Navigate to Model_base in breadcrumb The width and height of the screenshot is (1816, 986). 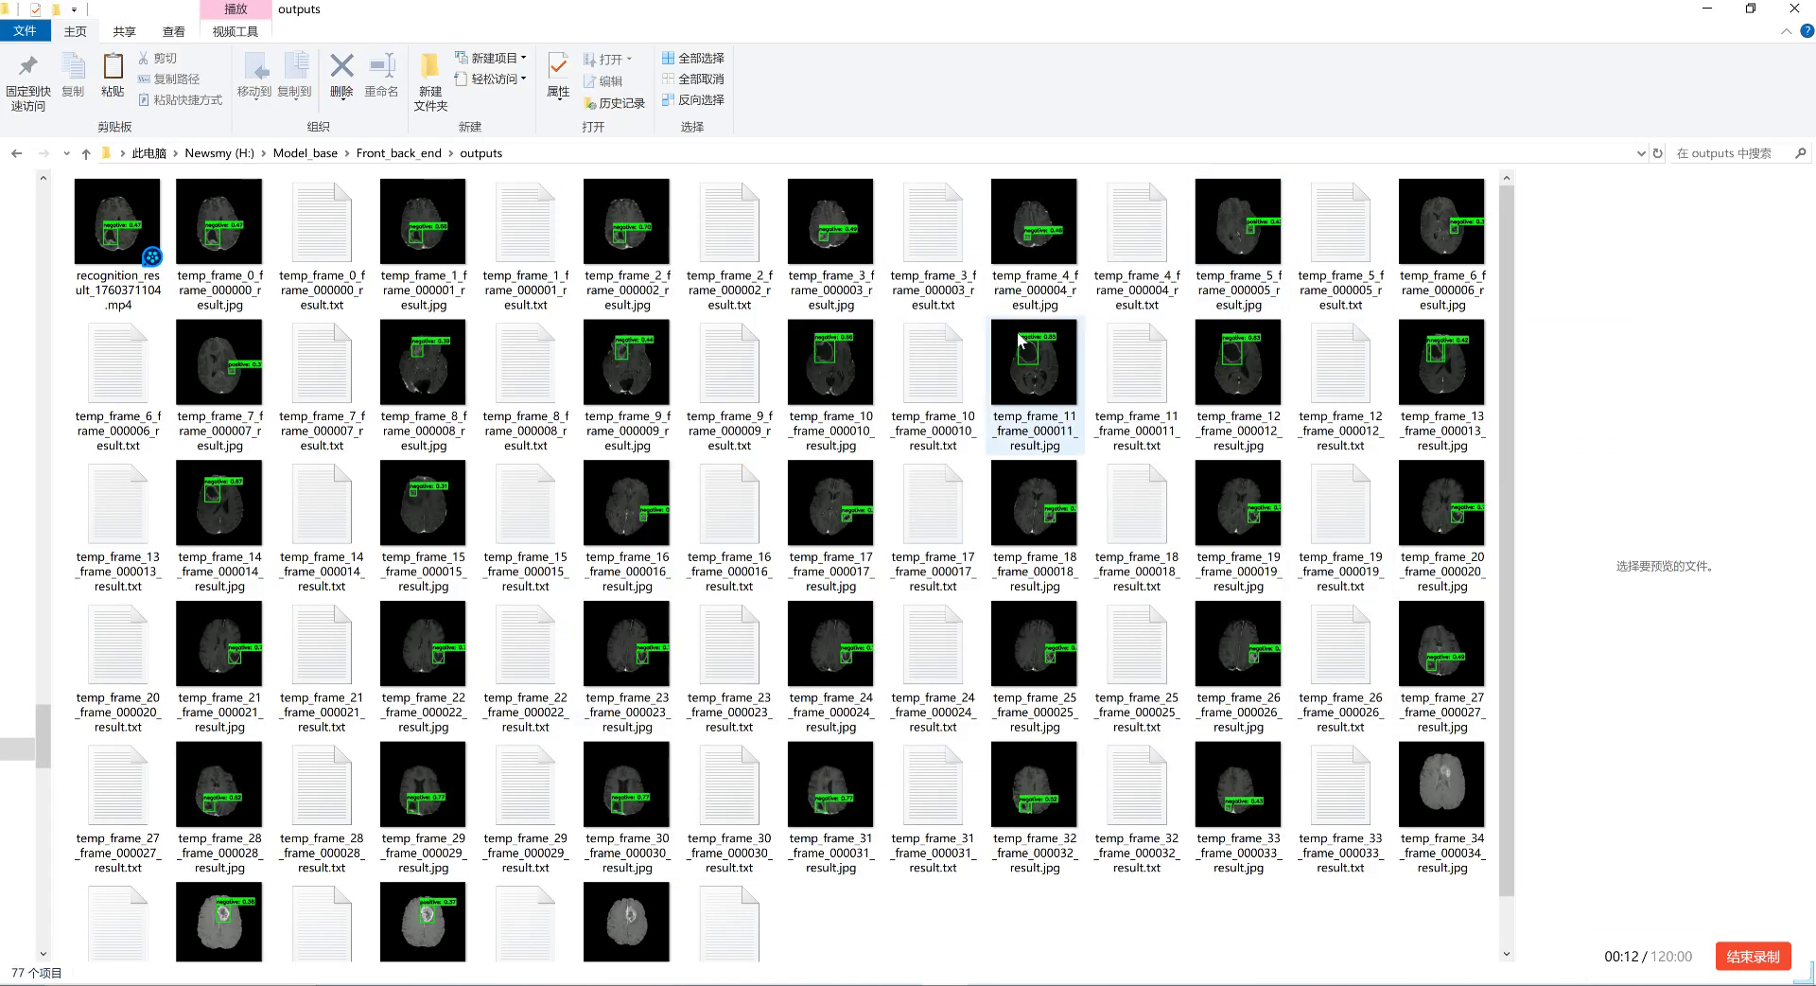[x=305, y=153]
